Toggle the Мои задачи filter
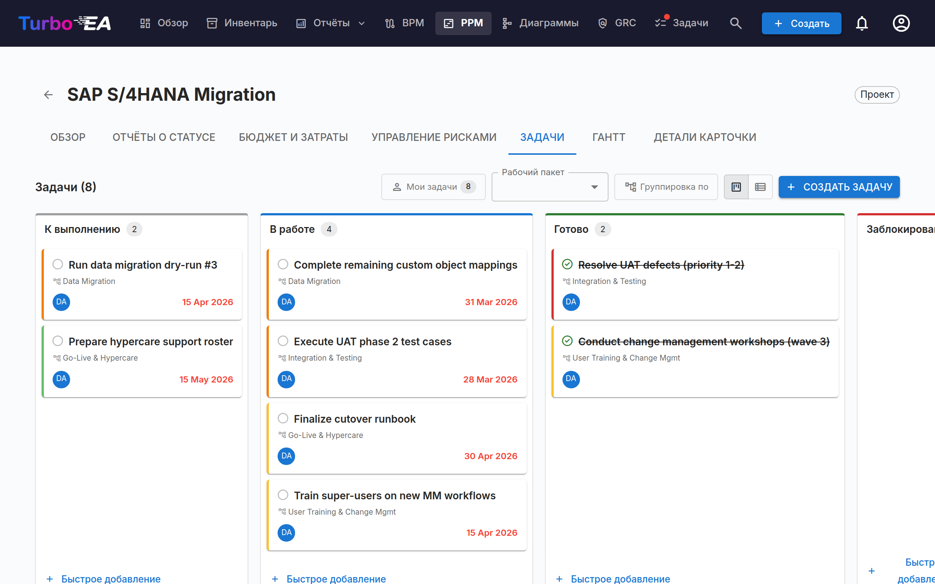935x584 pixels. point(433,187)
